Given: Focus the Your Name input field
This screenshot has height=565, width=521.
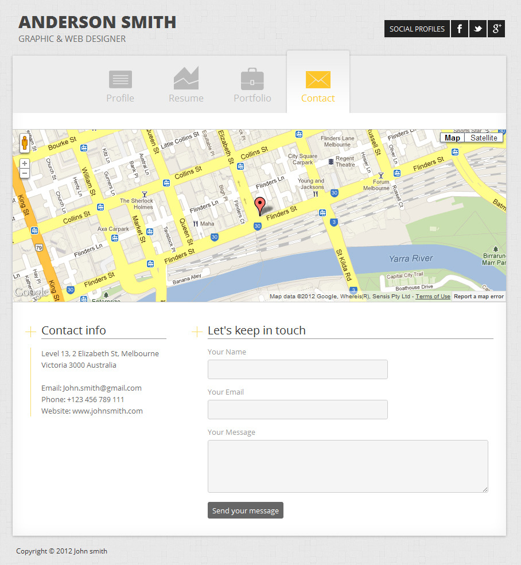Looking at the screenshot, I should (297, 369).
